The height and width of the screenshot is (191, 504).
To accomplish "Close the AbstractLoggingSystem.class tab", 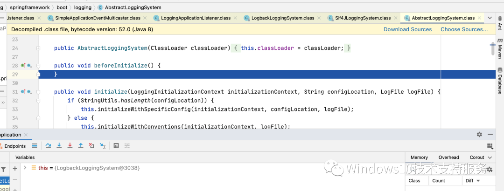I will click(479, 18).
